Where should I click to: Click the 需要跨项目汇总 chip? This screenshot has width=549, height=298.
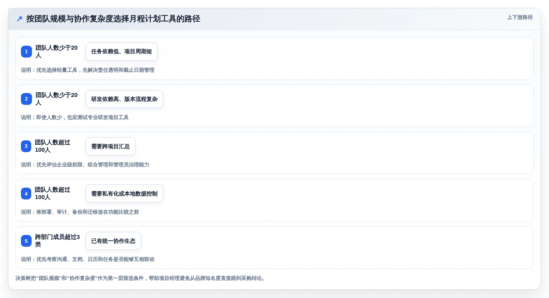[x=111, y=146]
